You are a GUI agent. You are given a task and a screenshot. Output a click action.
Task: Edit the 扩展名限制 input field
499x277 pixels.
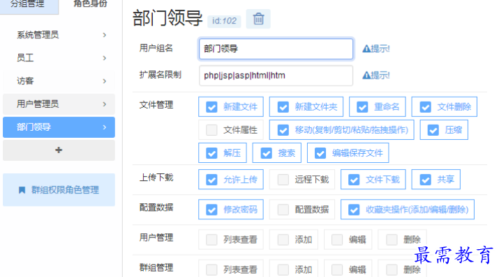click(276, 76)
